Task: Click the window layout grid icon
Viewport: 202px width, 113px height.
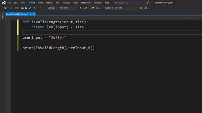Action: [146, 8]
